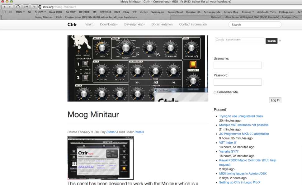302x185 pixels.
Task: Clear the Google custom search with X
Action: [x=280, y=40]
